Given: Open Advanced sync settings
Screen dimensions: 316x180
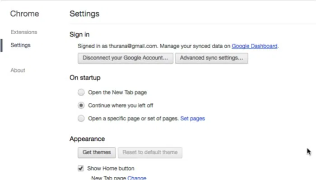Looking at the screenshot, I should point(211,58).
